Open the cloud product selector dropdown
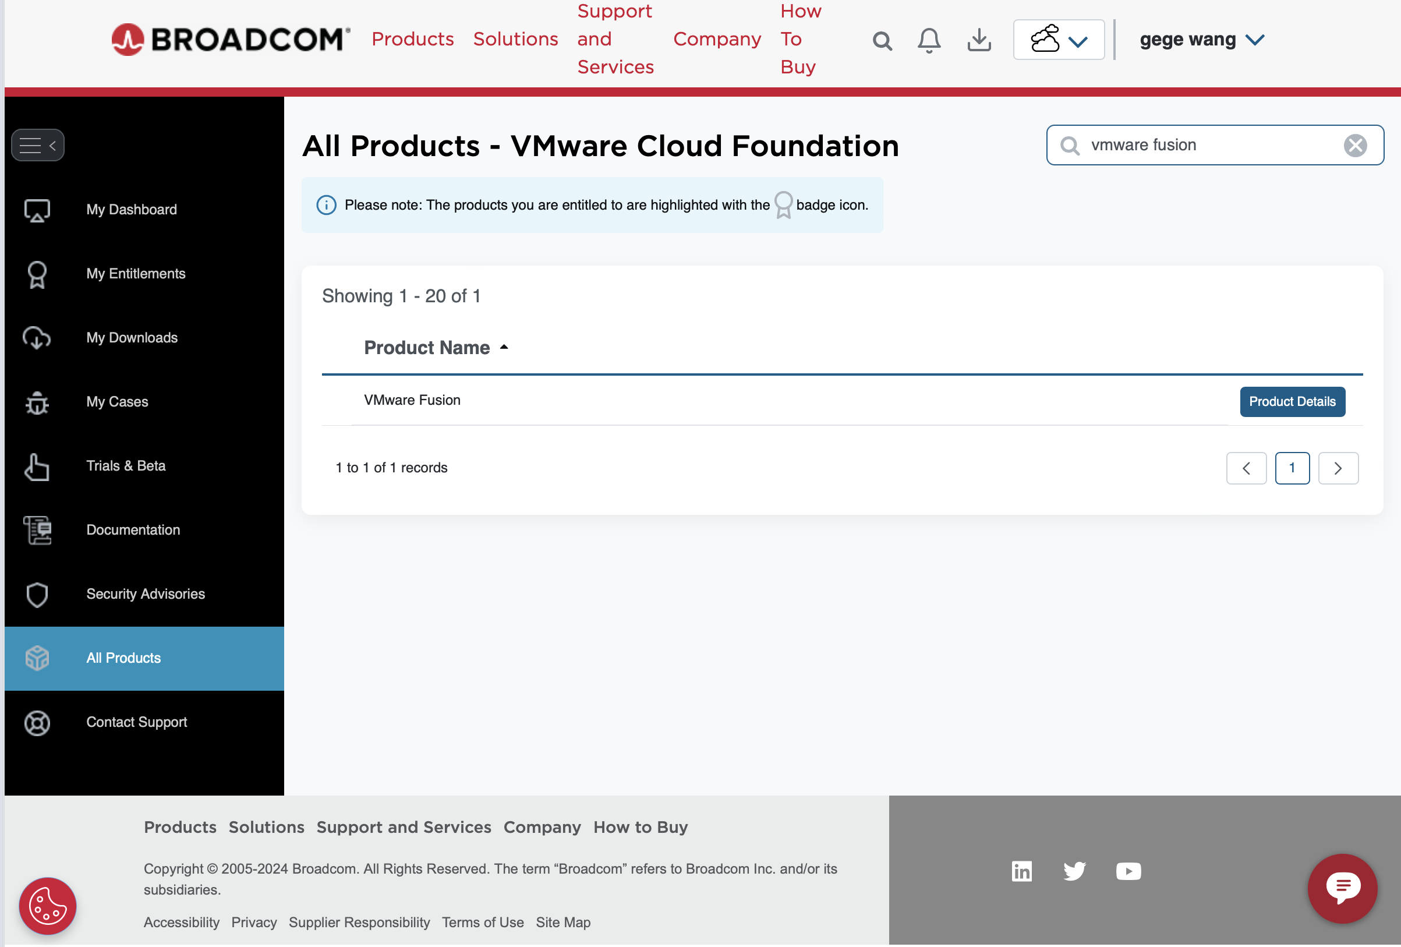 click(1059, 40)
